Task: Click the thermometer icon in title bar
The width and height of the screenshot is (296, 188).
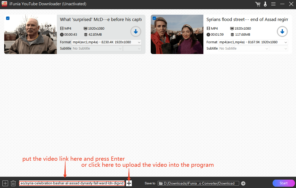Action: click(265, 4)
